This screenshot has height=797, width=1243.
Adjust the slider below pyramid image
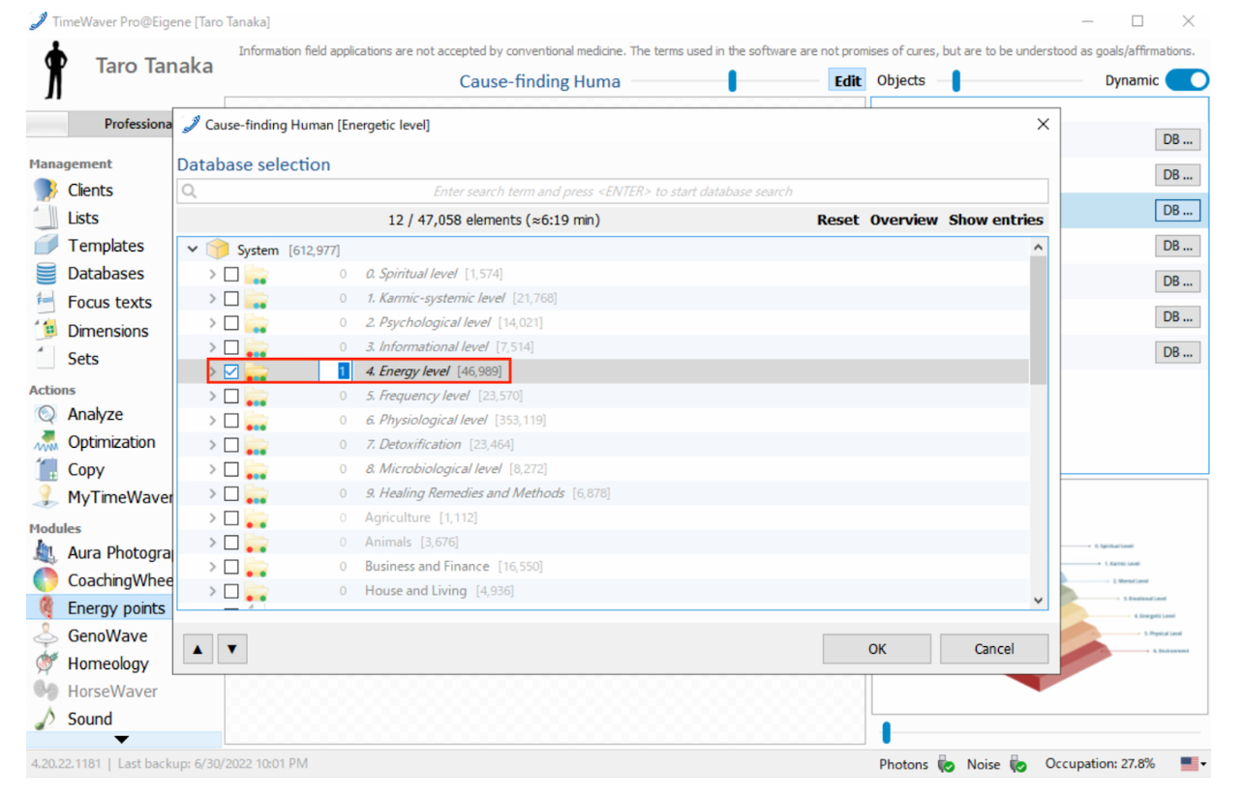[885, 733]
